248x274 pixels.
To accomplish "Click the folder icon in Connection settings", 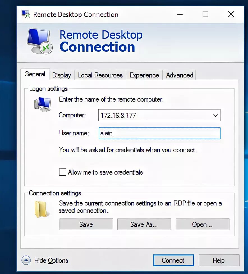I will point(42,209).
